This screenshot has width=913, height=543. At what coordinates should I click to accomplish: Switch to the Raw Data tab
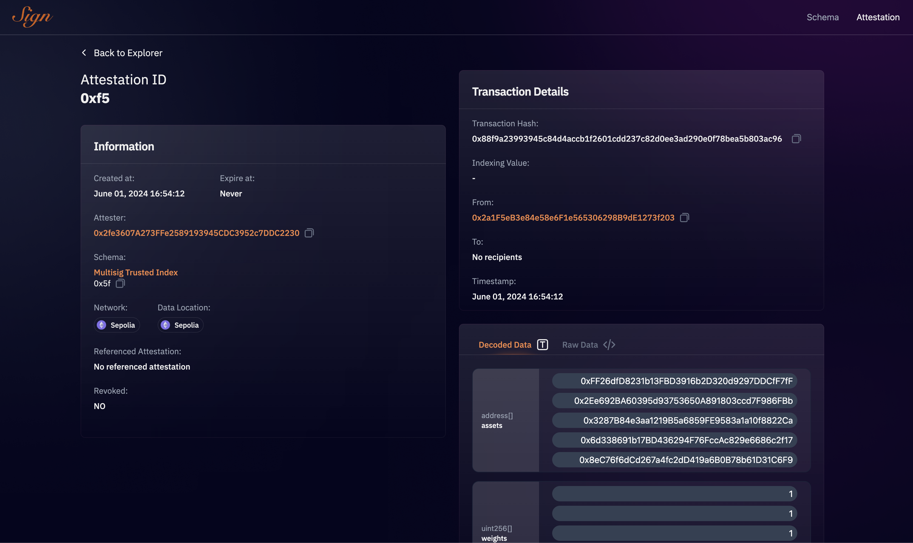580,345
